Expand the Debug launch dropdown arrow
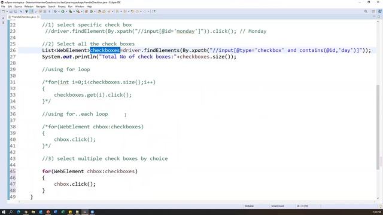Image resolution: width=383 pixels, height=215 pixels. (x=59, y=11)
